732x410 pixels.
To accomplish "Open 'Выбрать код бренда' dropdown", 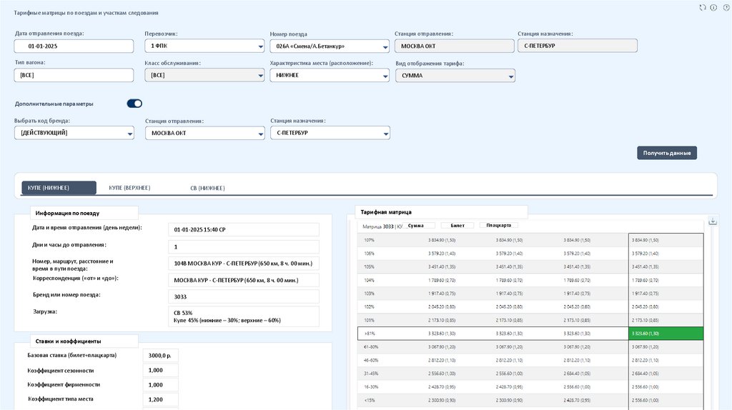I will pos(74,133).
